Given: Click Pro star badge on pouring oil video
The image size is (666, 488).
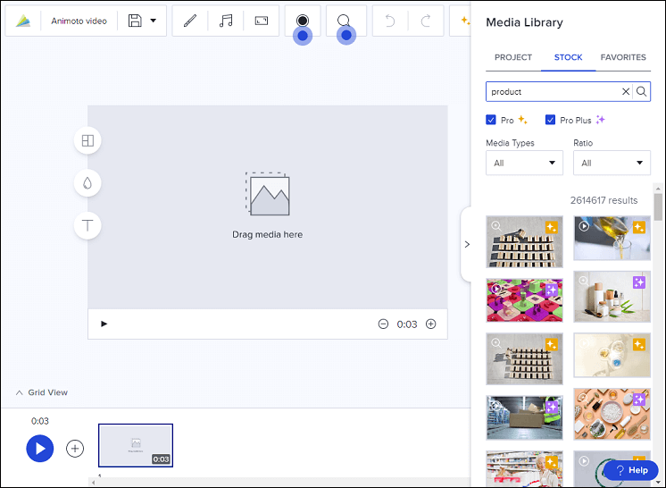Looking at the screenshot, I should click(x=639, y=227).
